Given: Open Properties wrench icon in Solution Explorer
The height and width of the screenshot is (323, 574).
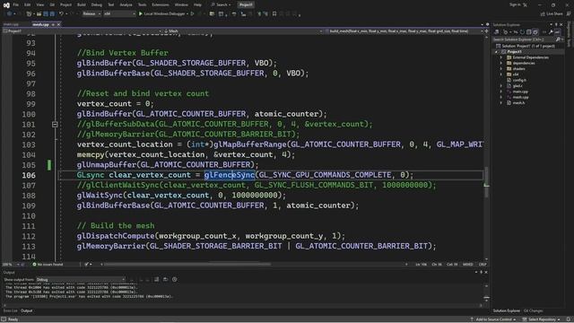Looking at the screenshot, I should [x=551, y=32].
